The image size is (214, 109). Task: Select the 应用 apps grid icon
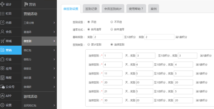[3, 68]
